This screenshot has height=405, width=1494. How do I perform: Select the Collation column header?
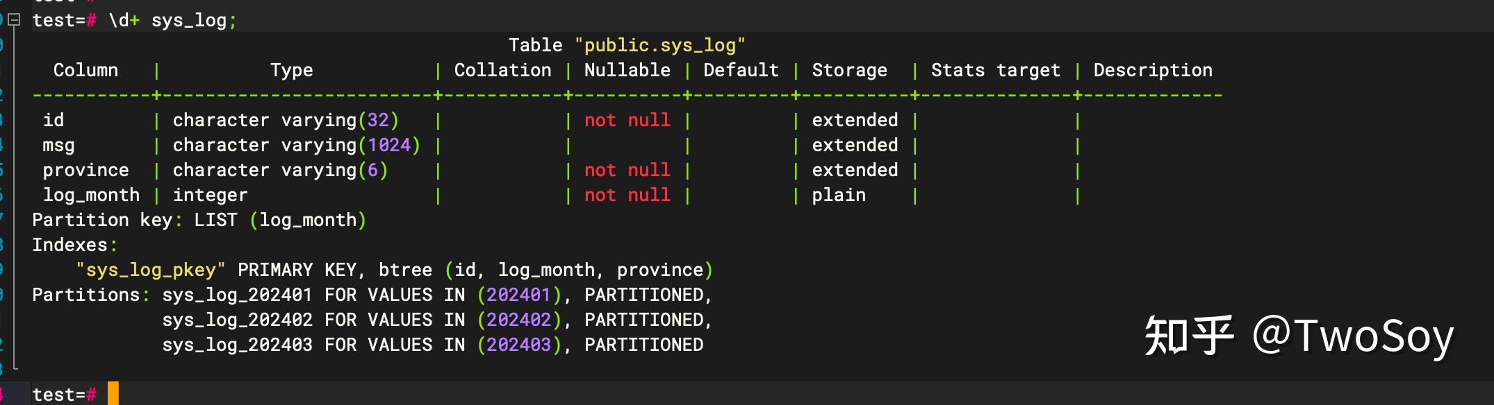[502, 71]
